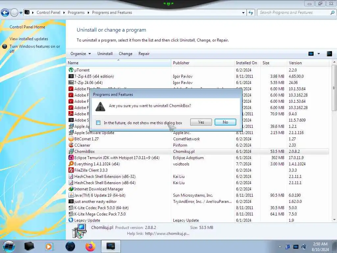Show hidden system tray icons
337x253 pixels.
coord(280,247)
